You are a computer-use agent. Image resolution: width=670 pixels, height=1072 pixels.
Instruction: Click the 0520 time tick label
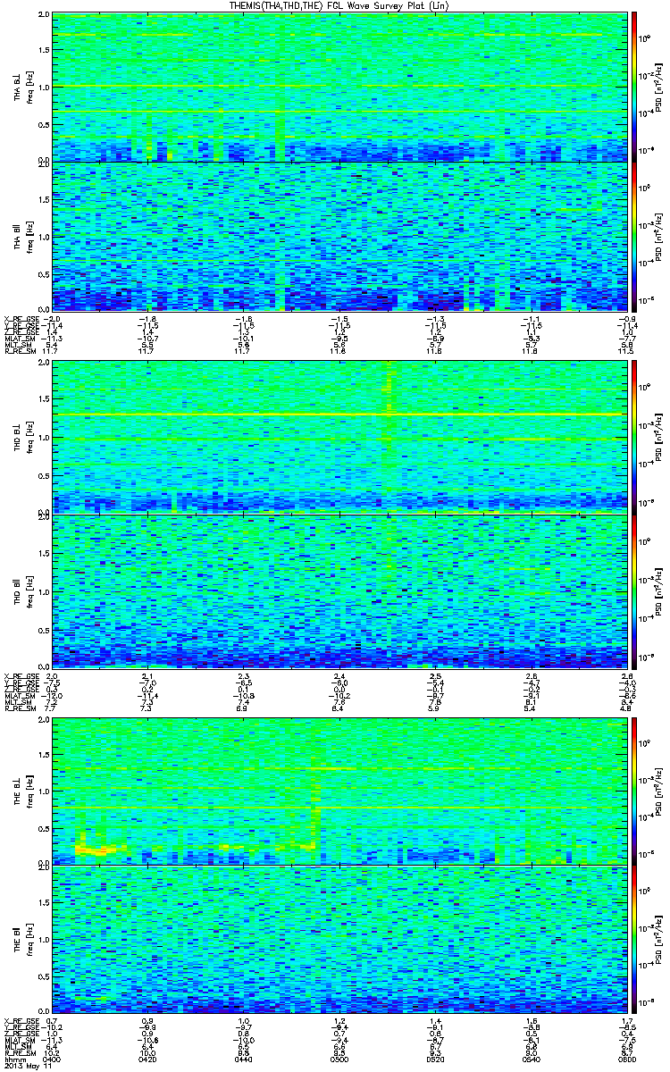pos(435,1059)
